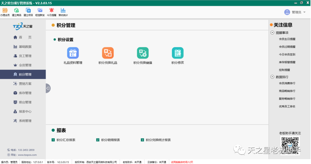Image resolution: width=311 pixels, height=164 pixels.
Task: Click 建立项目 toolbar icon
Action: (x=28, y=11)
